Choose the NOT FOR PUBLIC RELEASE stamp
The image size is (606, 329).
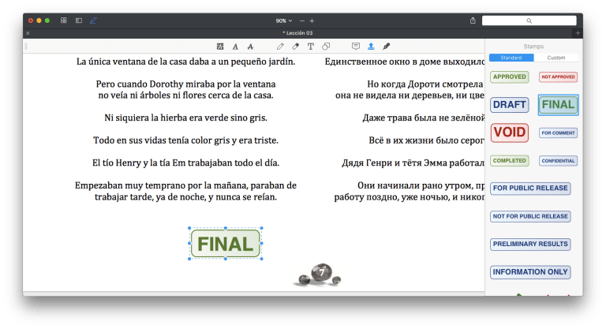[x=530, y=216]
